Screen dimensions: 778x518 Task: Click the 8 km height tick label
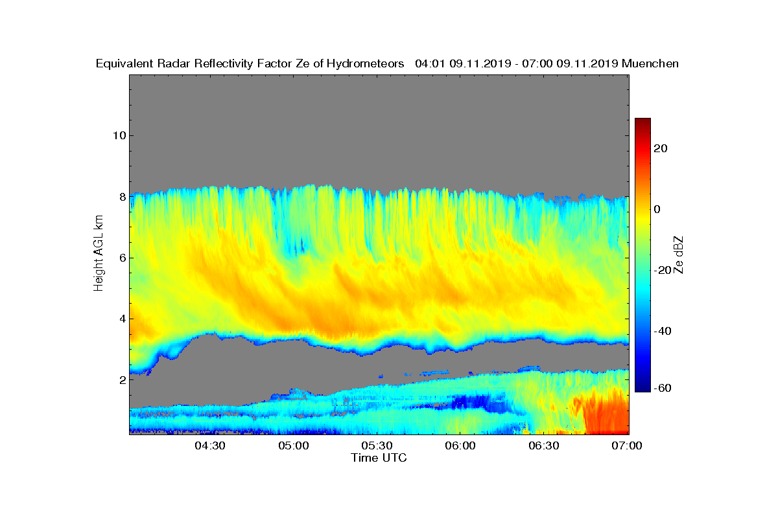pyautogui.click(x=121, y=196)
